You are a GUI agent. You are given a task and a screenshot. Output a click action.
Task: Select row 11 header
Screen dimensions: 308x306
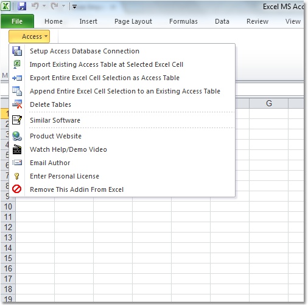tap(8, 217)
